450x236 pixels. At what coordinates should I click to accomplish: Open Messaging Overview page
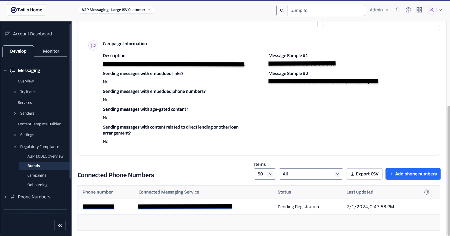pyautogui.click(x=26, y=81)
